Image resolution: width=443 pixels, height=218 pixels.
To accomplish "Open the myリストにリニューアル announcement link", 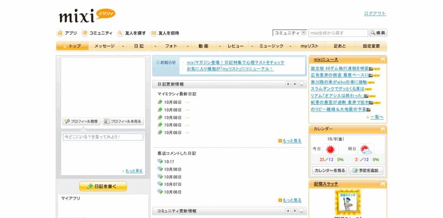I will click(x=230, y=69).
